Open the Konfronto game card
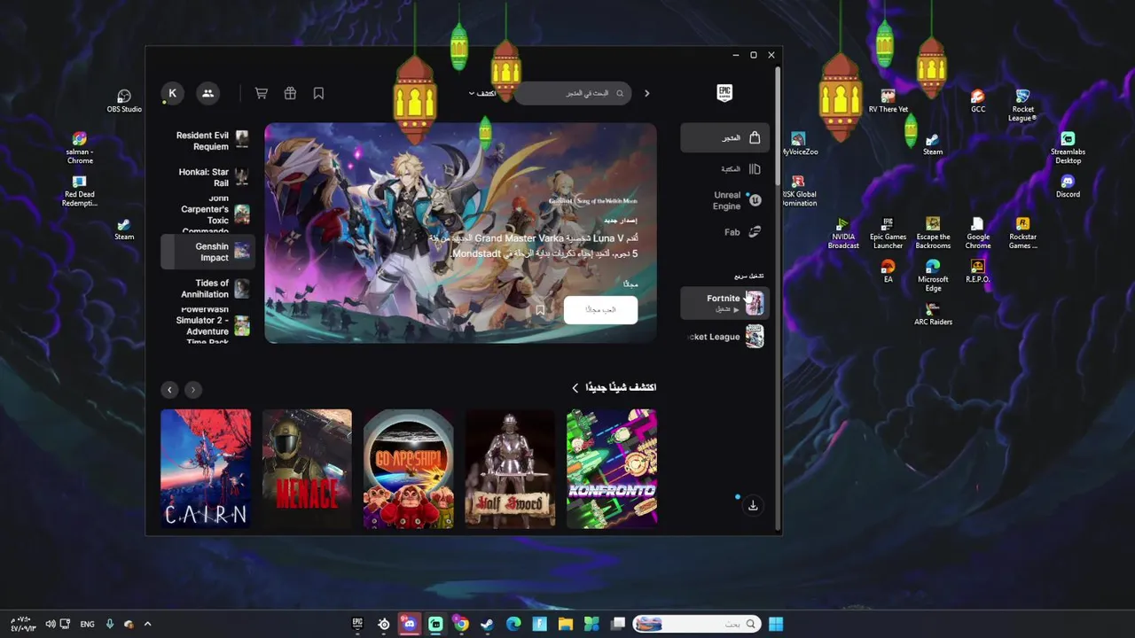The width and height of the screenshot is (1135, 638). pos(612,469)
